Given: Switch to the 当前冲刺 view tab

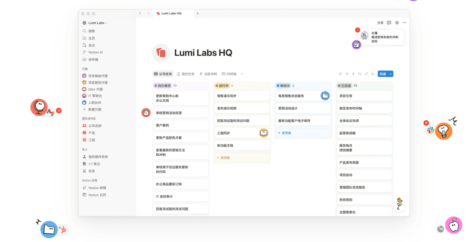Looking at the screenshot, I should (208, 74).
